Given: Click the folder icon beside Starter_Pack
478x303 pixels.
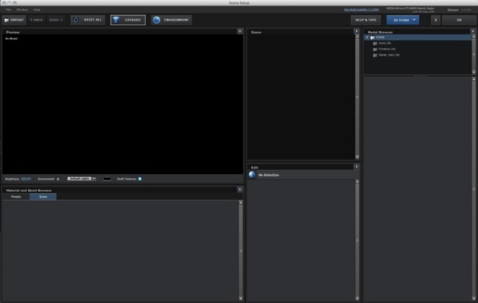Looking at the screenshot, I should point(375,55).
